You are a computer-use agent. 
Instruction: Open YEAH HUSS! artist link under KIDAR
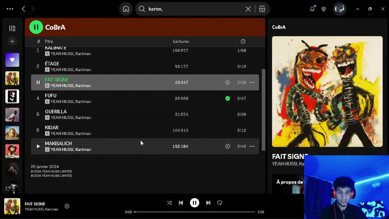[62, 134]
